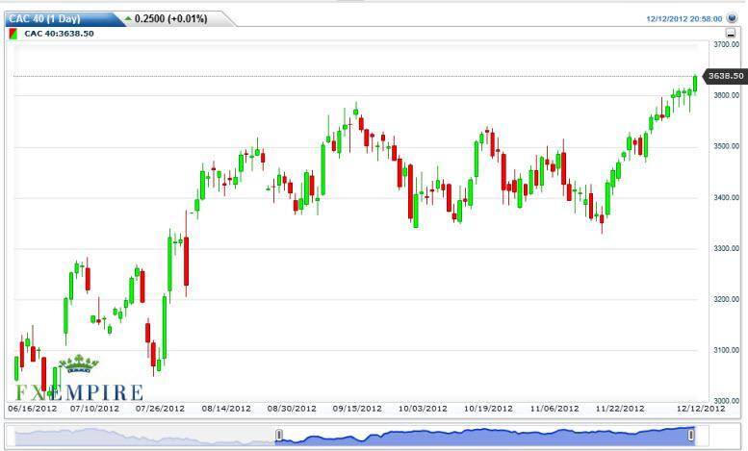Click the 0.2500 (+0.01%) change value
This screenshot has width=748, height=451.
pyautogui.click(x=171, y=18)
